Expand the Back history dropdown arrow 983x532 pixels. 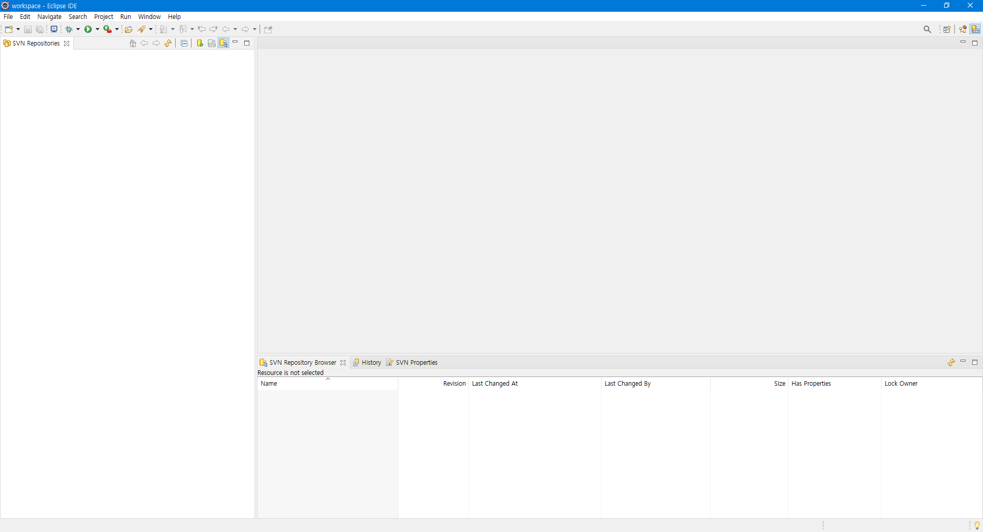(235, 29)
